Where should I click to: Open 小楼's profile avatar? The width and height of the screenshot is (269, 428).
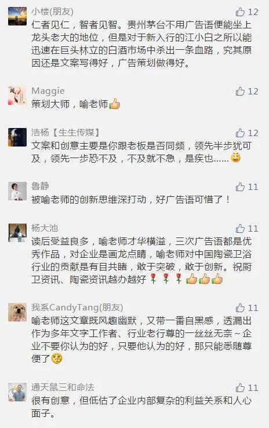[17, 16]
